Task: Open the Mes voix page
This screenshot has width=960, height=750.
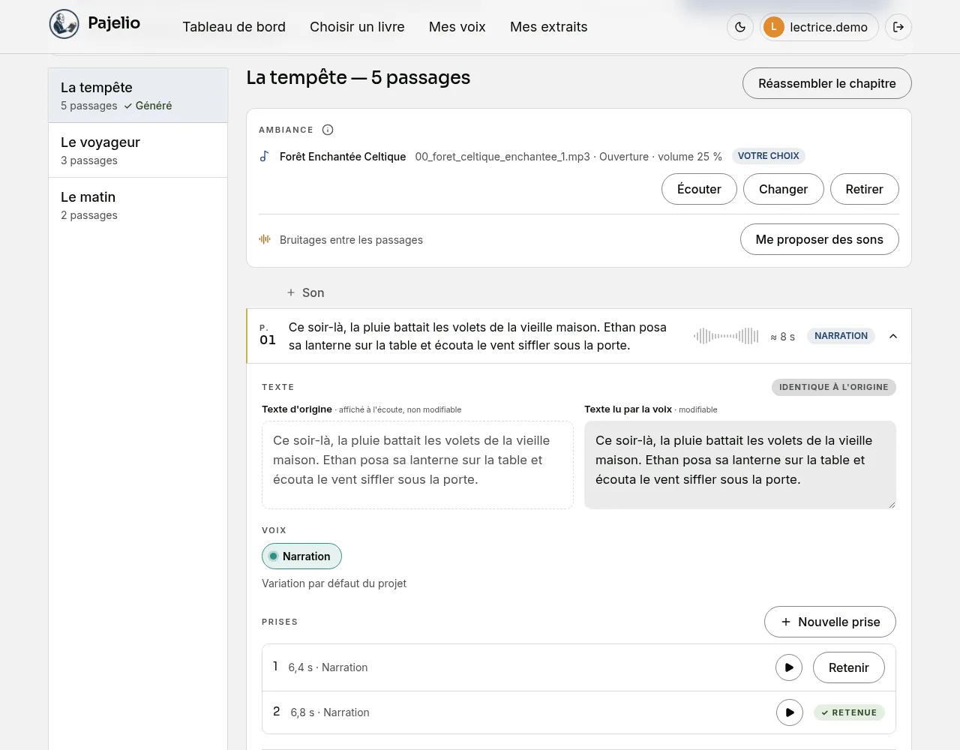Action: click(457, 27)
